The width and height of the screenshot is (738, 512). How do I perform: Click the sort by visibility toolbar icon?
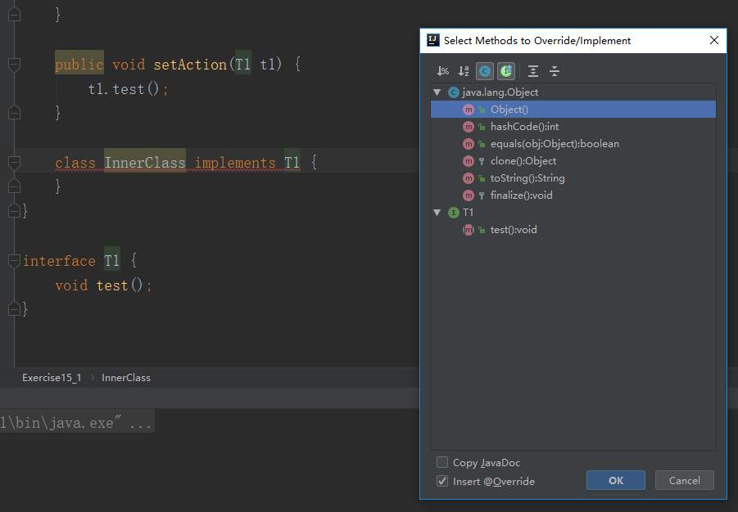[443, 71]
